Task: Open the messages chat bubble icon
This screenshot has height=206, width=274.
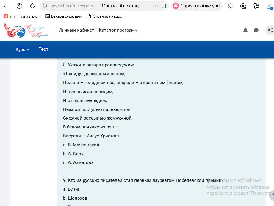Action: [256, 30]
